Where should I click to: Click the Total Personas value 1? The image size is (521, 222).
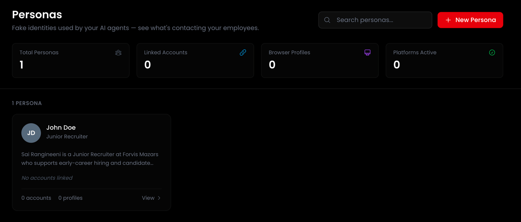click(22, 65)
